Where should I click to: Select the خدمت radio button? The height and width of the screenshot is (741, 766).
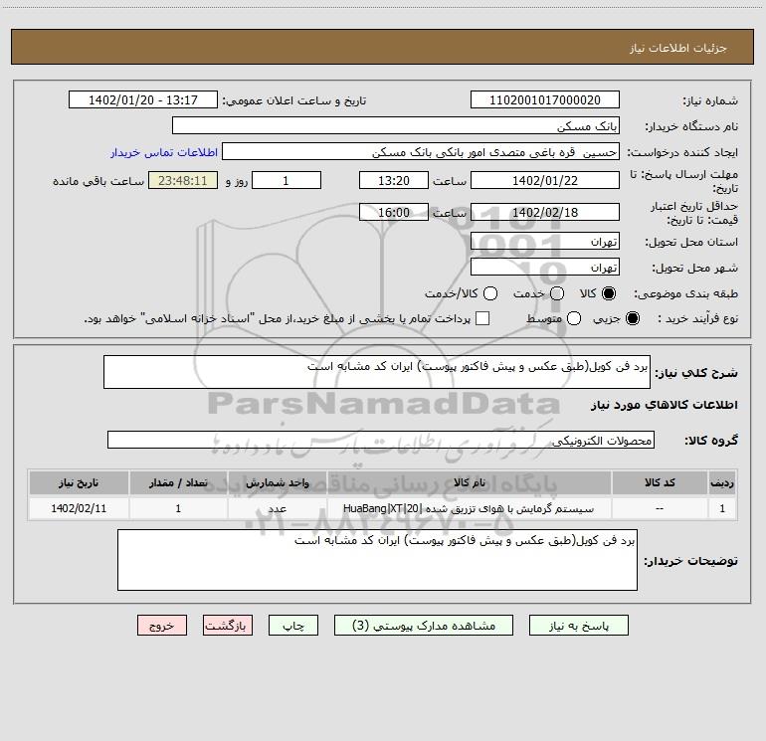click(557, 293)
